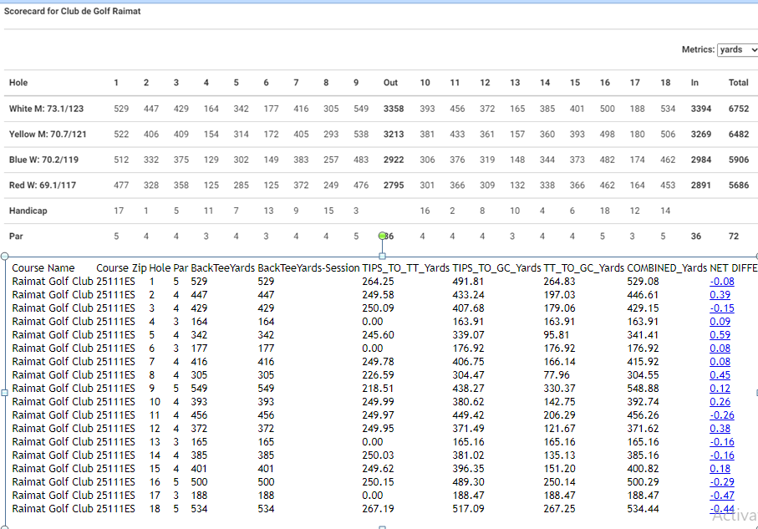Image resolution: width=758 pixels, height=529 pixels.
Task: Click the Blue tee total 5906
Action: click(x=739, y=160)
